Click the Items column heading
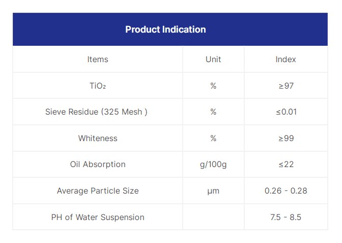Image resolution: width=342 pixels, height=243 pixels. click(98, 59)
